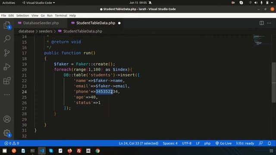Click unsaved dot on StudentTableData.php tab
This screenshot has height=155, width=276.
(x=119, y=23)
